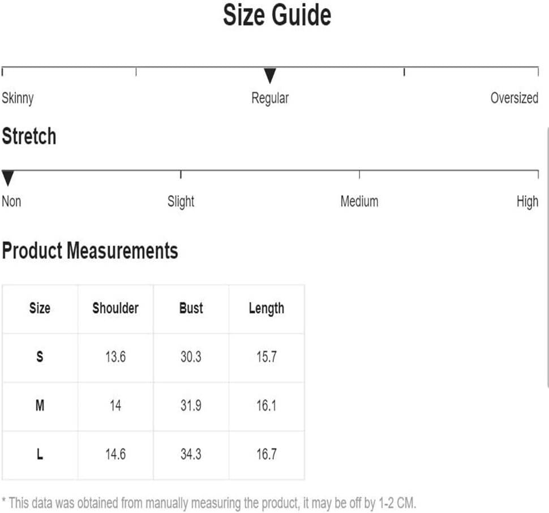This screenshot has height=513, width=549.
Task: Select the Oversized fit label
Action: point(514,98)
